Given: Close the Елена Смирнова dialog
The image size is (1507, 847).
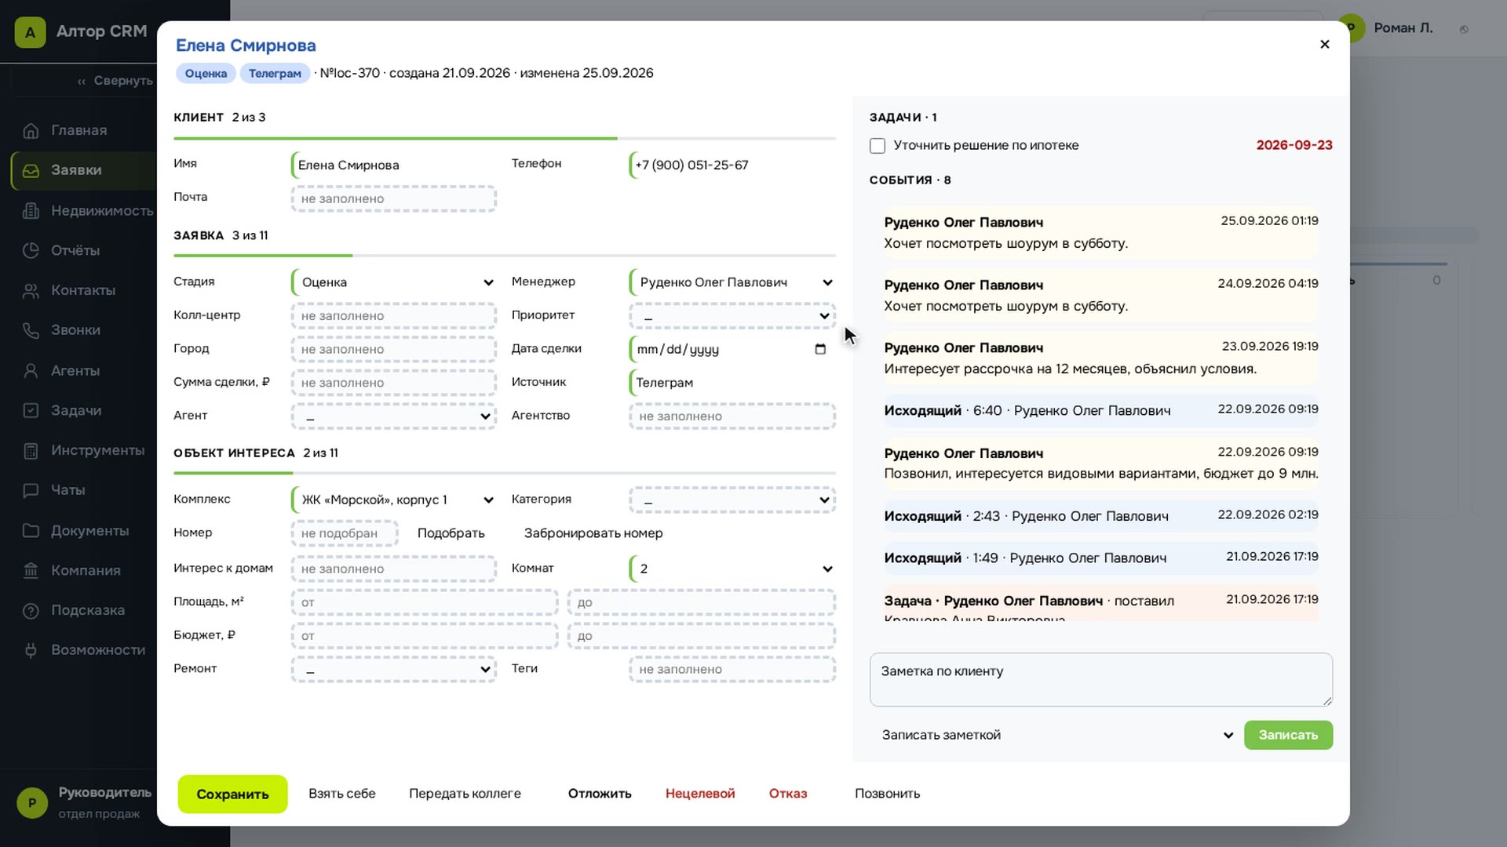Looking at the screenshot, I should [x=1324, y=45].
